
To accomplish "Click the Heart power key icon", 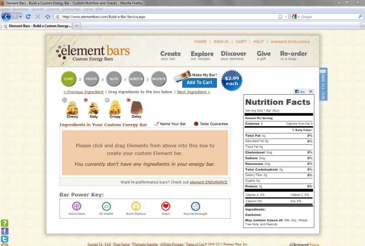I will 166,206.
